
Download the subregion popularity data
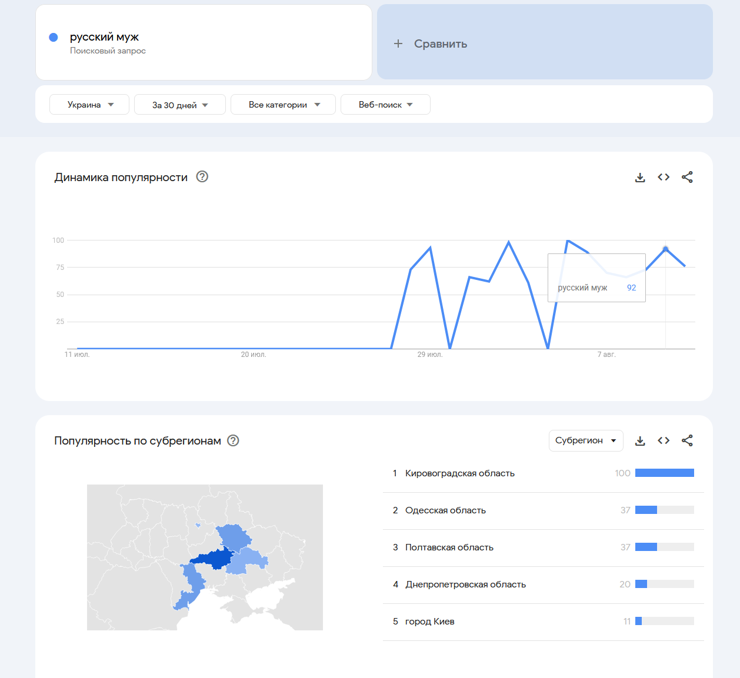point(640,440)
